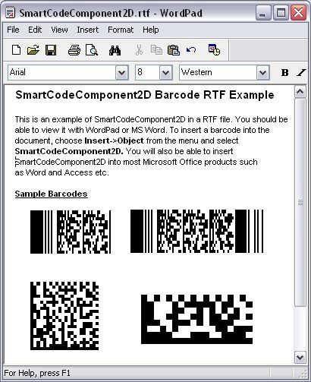The height and width of the screenshot is (382, 311).
Task: Open Print Preview from toolbar
Action: click(x=92, y=49)
